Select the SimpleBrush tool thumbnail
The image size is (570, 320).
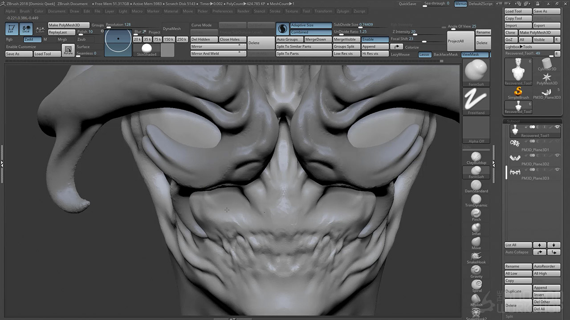[x=518, y=92]
